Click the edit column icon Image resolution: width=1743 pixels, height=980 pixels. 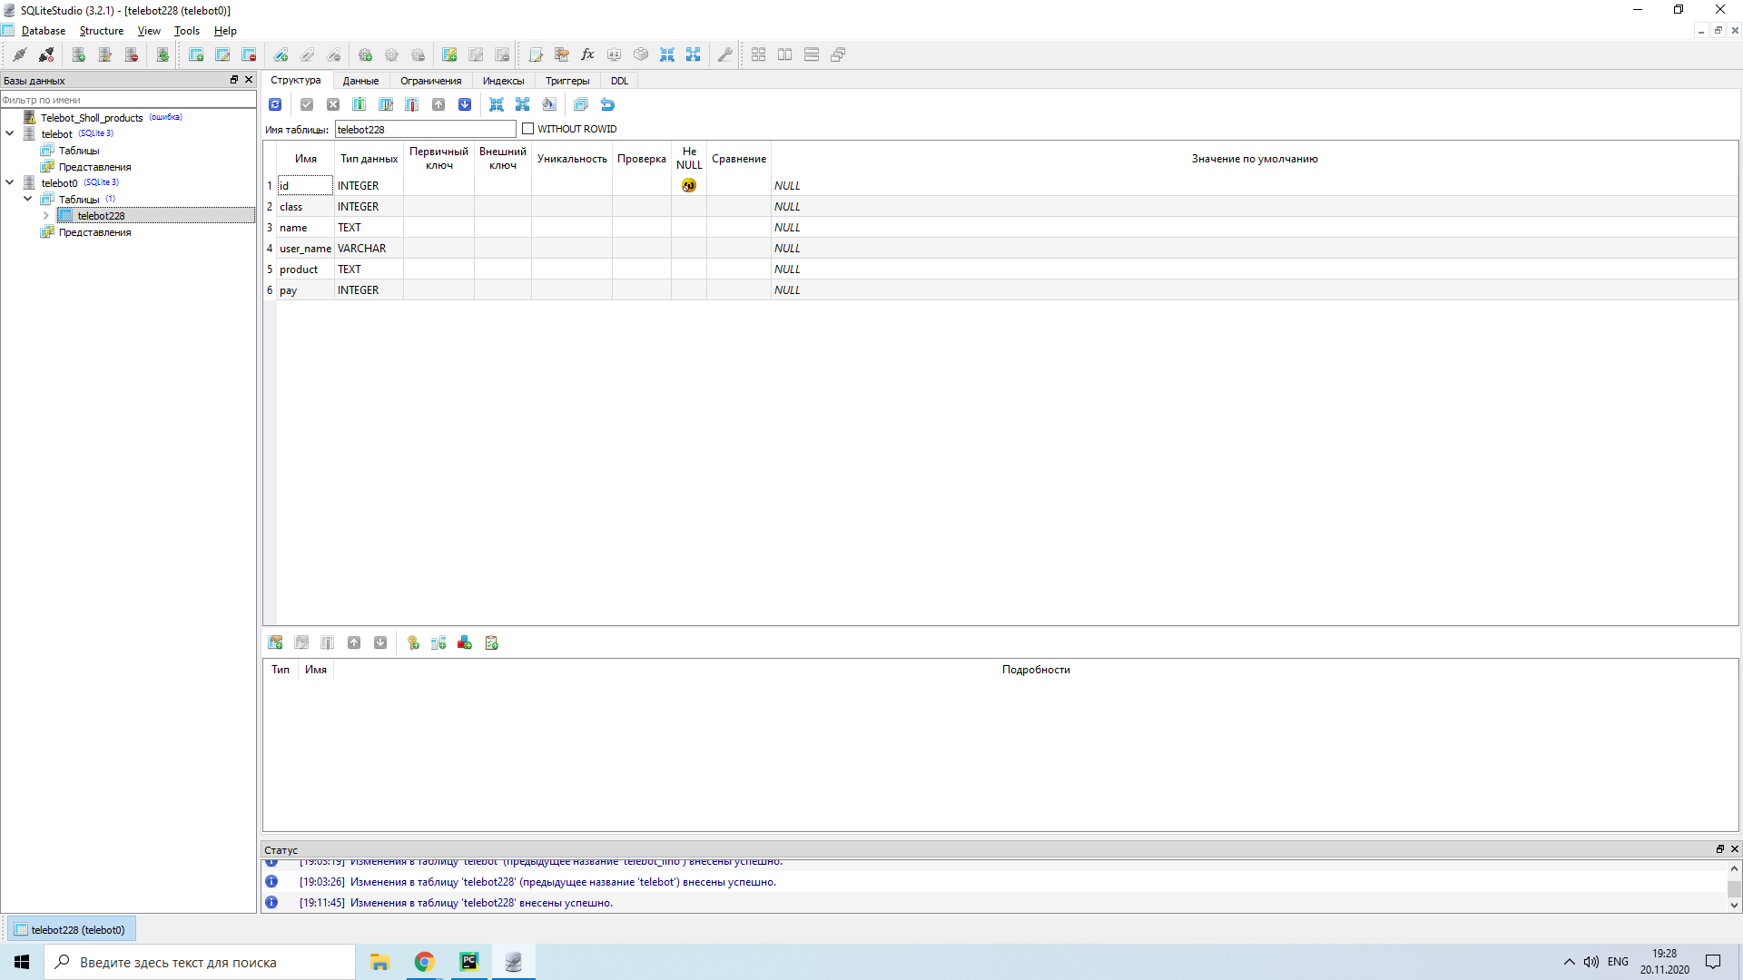pos(386,105)
